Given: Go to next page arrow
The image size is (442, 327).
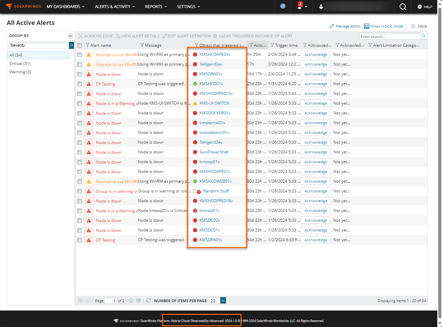Looking at the screenshot, I should (x=131, y=300).
